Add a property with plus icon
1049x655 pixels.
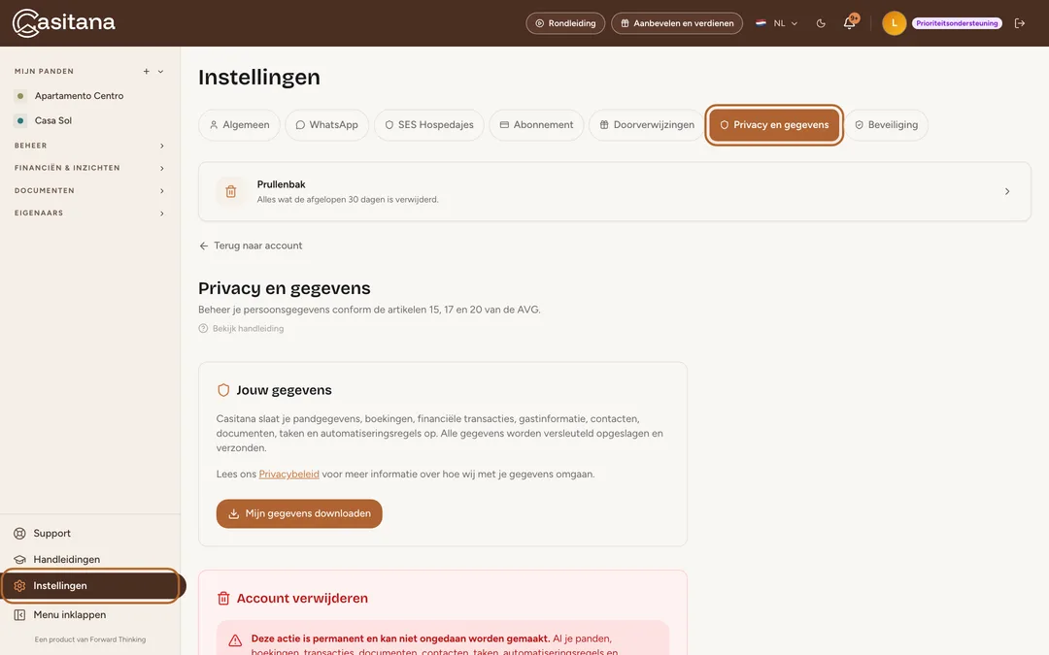click(146, 72)
